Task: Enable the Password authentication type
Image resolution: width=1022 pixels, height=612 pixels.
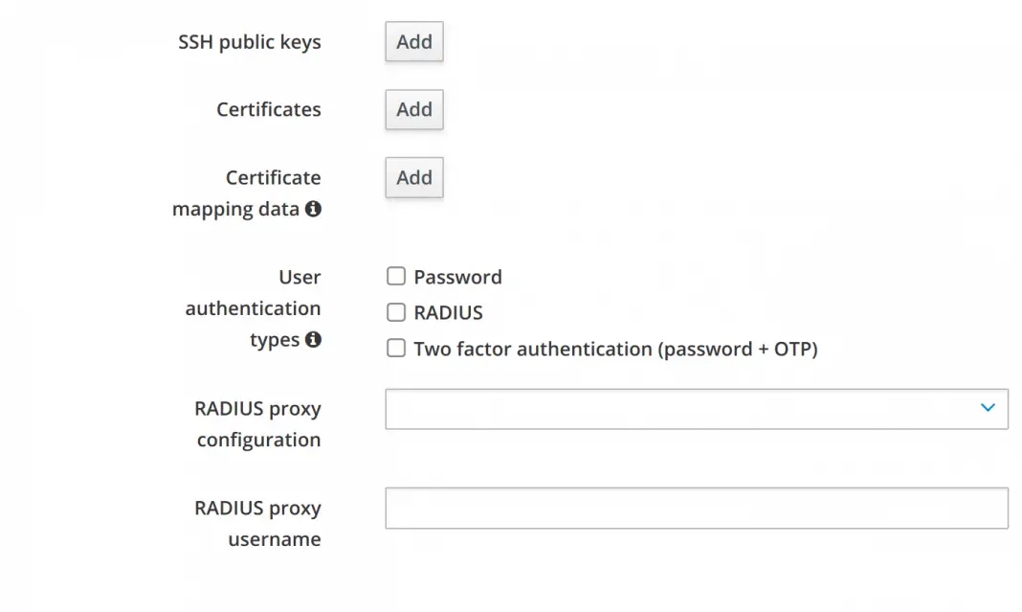Action: coord(395,276)
